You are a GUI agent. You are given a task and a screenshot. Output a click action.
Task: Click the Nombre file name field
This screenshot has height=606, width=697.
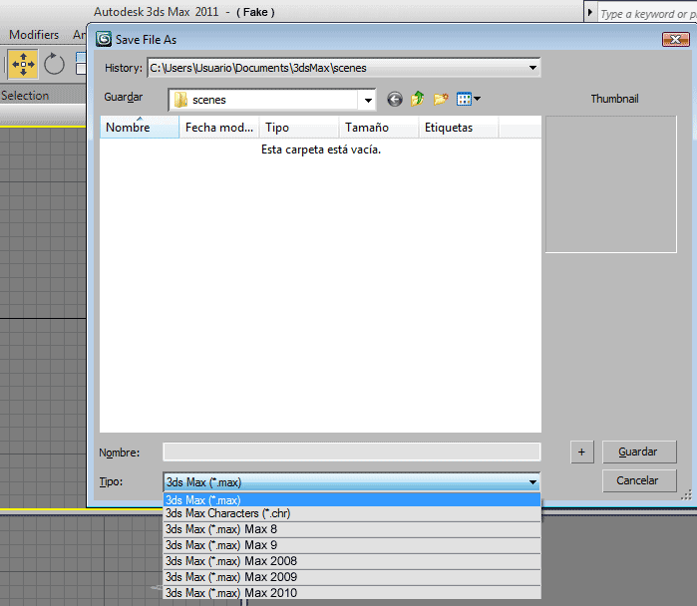click(352, 453)
